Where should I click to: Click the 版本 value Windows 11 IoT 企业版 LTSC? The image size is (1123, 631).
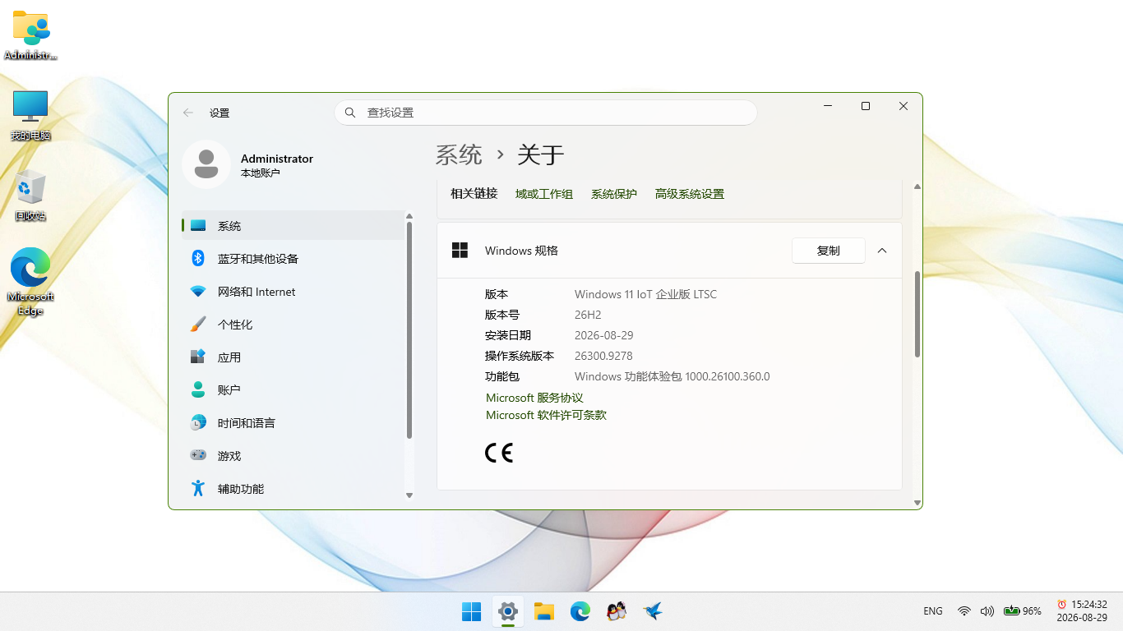pyautogui.click(x=645, y=294)
